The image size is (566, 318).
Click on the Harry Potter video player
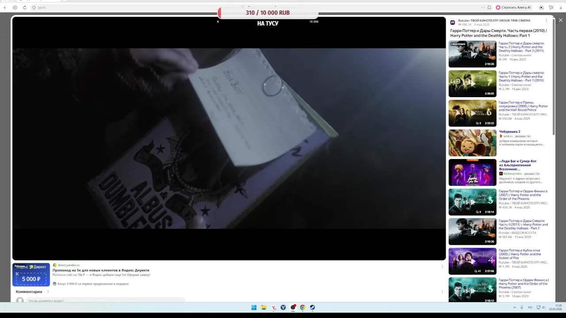click(x=229, y=138)
